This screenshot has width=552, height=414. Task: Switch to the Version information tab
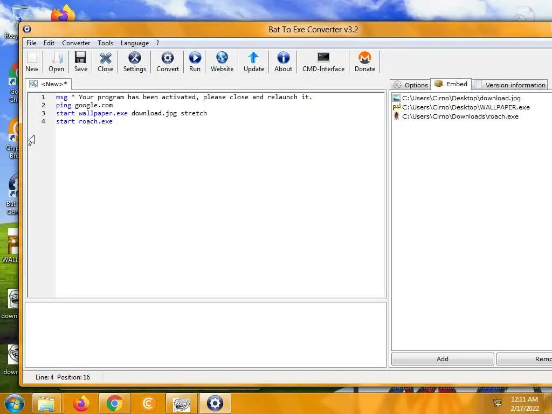click(510, 85)
